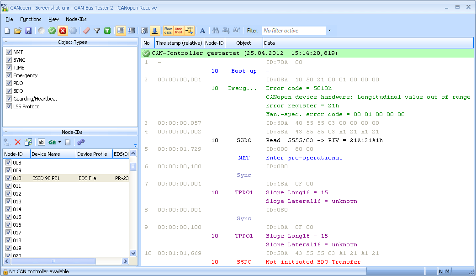Toggle the Undefined objects button
The image size is (476, 276).
pos(179,31)
